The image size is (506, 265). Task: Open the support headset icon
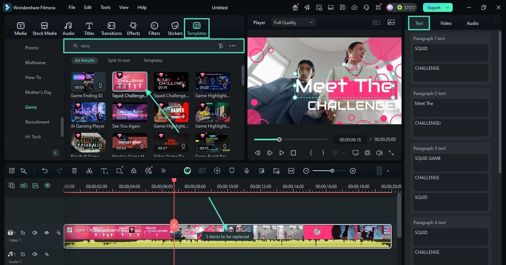tap(366, 7)
